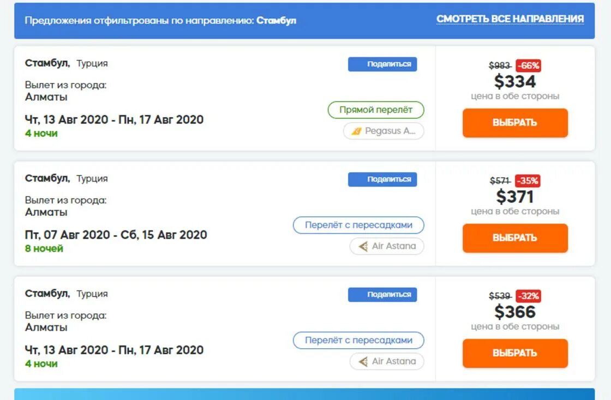Click the dates 07 Авг – 15 Авг 2020
Viewport: 611px width, 400px height.
pyautogui.click(x=116, y=235)
